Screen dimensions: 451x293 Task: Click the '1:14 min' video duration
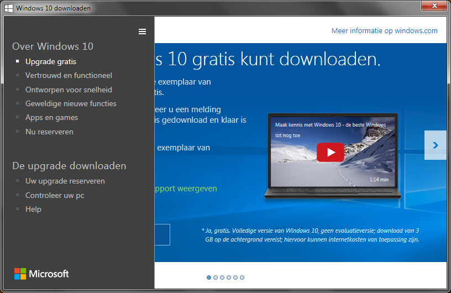point(379,179)
